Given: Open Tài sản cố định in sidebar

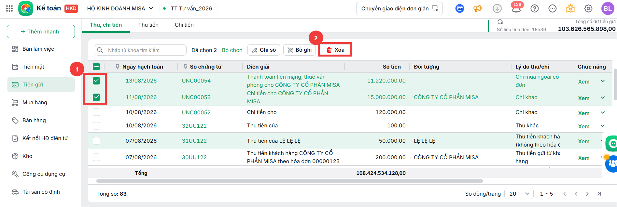Looking at the screenshot, I should [x=41, y=192].
